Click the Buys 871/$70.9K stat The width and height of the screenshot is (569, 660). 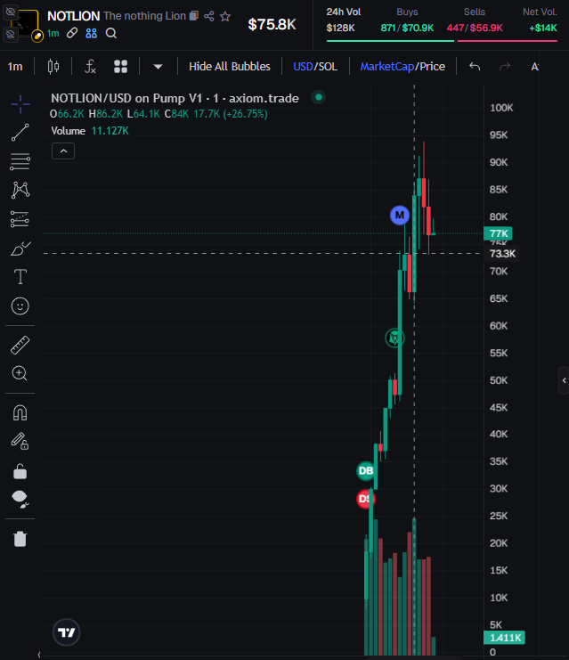tap(407, 20)
